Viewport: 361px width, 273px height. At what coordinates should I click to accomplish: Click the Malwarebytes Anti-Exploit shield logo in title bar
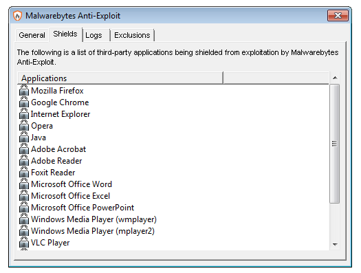click(x=17, y=16)
